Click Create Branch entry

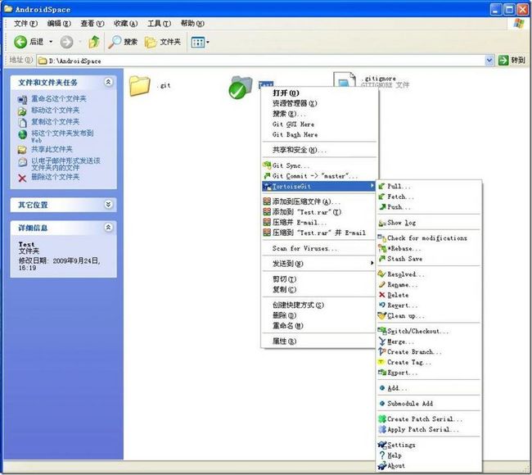429,352
